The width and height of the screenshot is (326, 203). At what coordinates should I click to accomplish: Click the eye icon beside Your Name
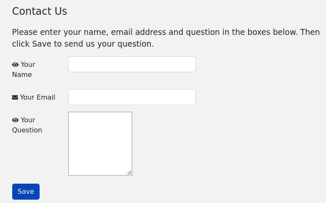pos(15,65)
